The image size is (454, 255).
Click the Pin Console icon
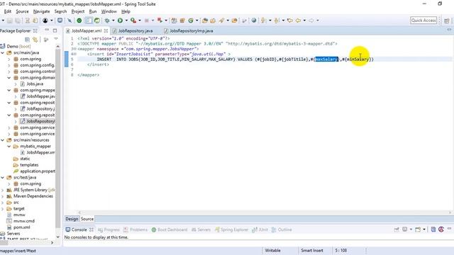397,229
